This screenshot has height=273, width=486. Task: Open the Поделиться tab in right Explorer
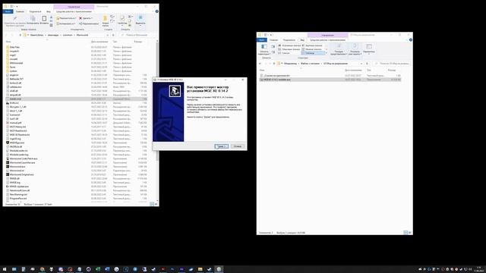[x=289, y=40]
